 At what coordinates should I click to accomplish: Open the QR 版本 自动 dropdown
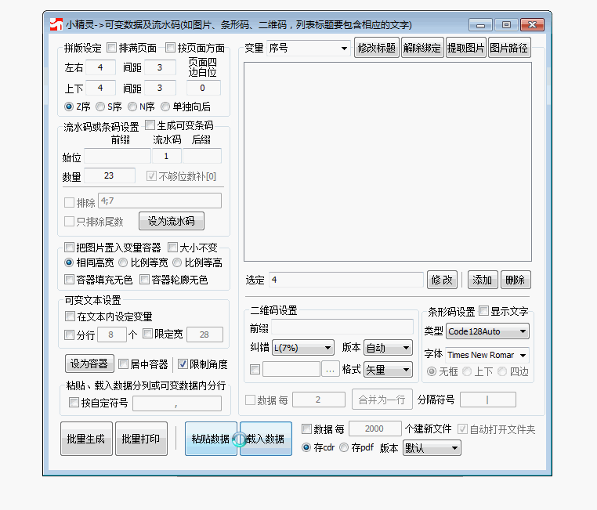[x=388, y=348]
